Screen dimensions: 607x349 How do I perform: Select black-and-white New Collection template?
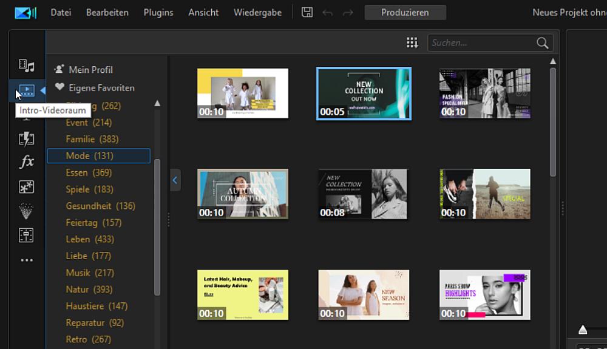[x=364, y=194]
